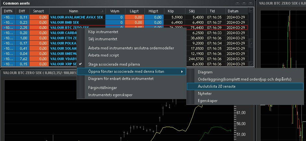Screen dimensions: 306x141
Task: Click the 'Köp' column header
Action: coord(174,11)
